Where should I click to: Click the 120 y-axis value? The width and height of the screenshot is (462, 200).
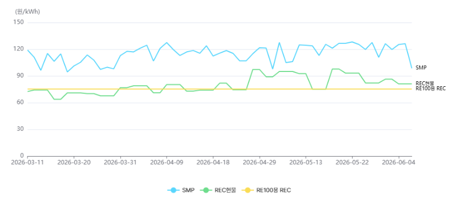[19, 49]
